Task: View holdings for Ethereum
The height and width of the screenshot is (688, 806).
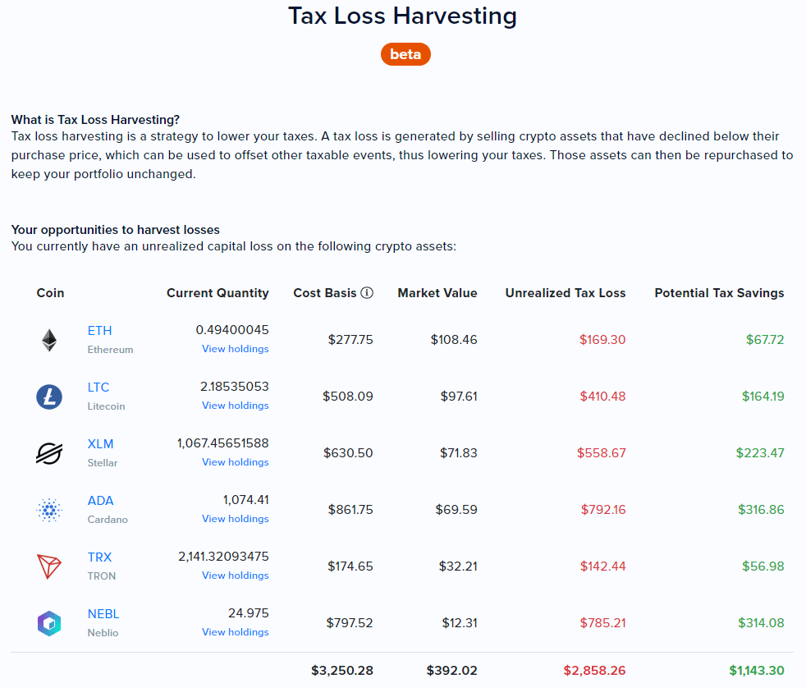Action: tap(236, 349)
